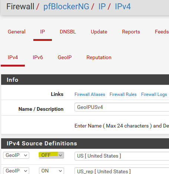
Task: Open the General tab
Action: [x=17, y=32]
